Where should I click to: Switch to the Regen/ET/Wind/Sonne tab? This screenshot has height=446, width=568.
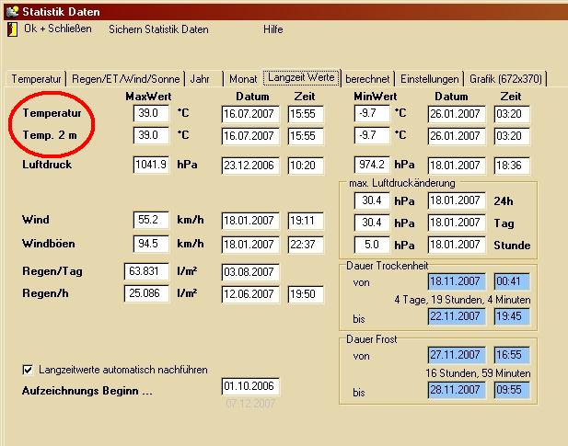126,79
